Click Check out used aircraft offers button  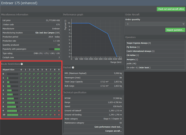(171, 9)
